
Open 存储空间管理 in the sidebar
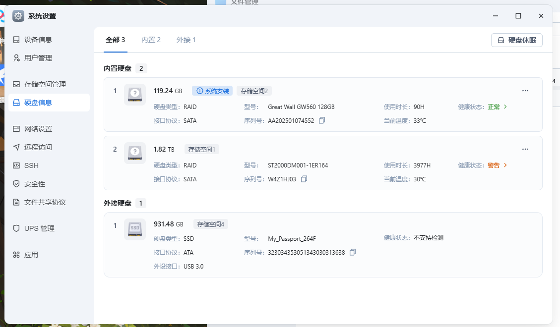(x=45, y=84)
